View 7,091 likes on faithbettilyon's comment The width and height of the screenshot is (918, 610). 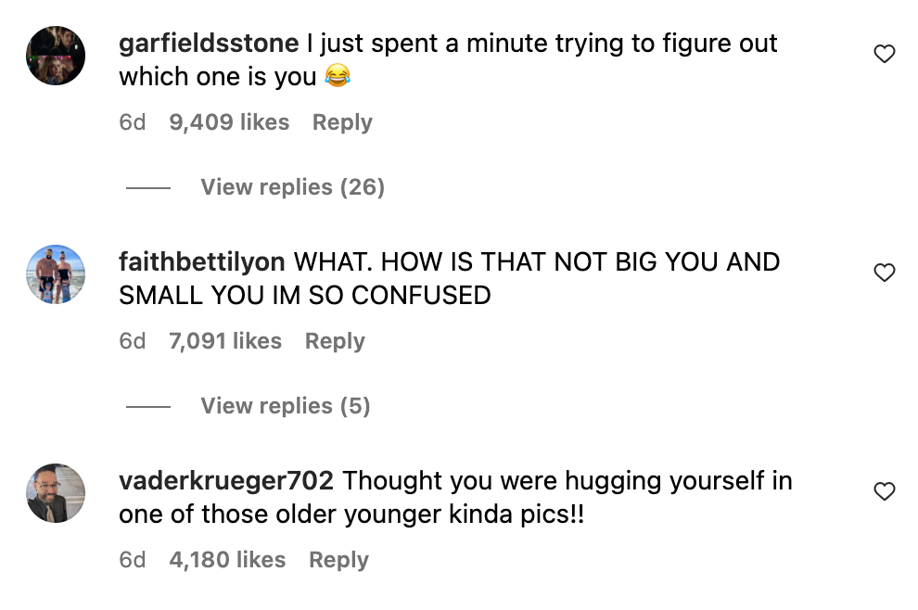(223, 341)
